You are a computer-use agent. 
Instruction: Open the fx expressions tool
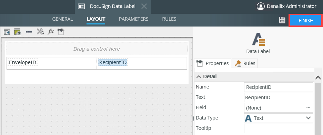click(x=51, y=31)
